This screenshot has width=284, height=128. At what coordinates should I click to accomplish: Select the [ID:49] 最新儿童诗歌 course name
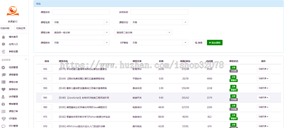pos(83,88)
